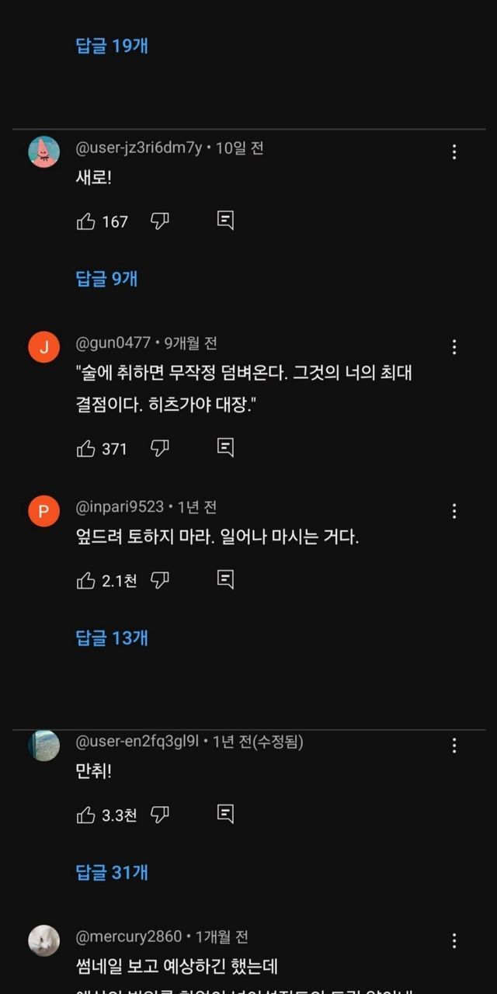Like the @gun0477 comment with 371 likes
Screen dimensions: 497x994
pos(85,449)
